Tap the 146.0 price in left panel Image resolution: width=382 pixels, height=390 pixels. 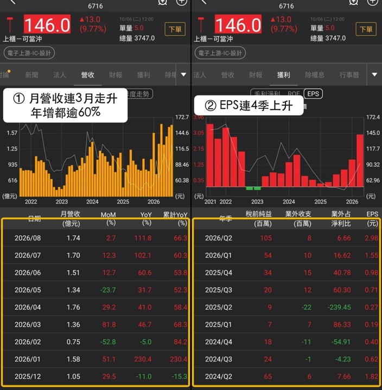coord(47,24)
